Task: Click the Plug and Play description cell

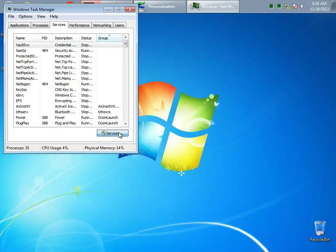Action: (65, 123)
